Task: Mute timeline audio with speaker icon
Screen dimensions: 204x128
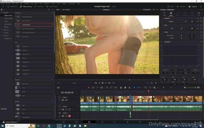Action: [185, 88]
